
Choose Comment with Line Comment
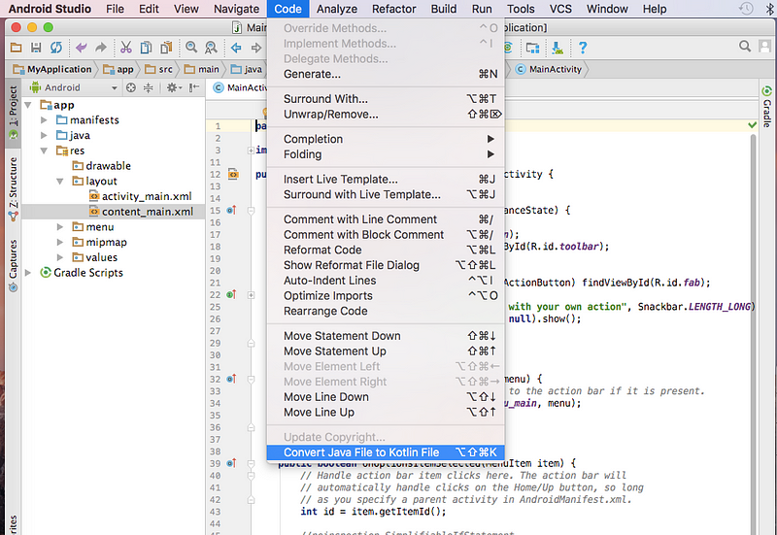tap(386, 219)
